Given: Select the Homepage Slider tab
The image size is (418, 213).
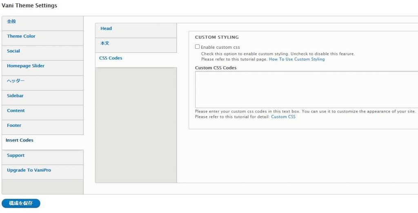Looking at the screenshot, I should pos(42,68).
